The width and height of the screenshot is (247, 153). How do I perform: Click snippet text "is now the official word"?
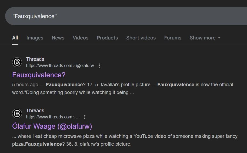122,88
